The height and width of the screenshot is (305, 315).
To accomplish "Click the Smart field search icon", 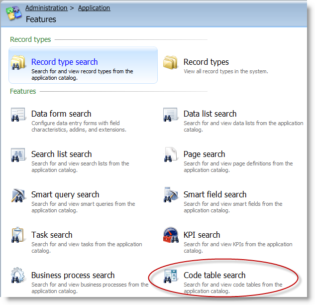I will (170, 194).
